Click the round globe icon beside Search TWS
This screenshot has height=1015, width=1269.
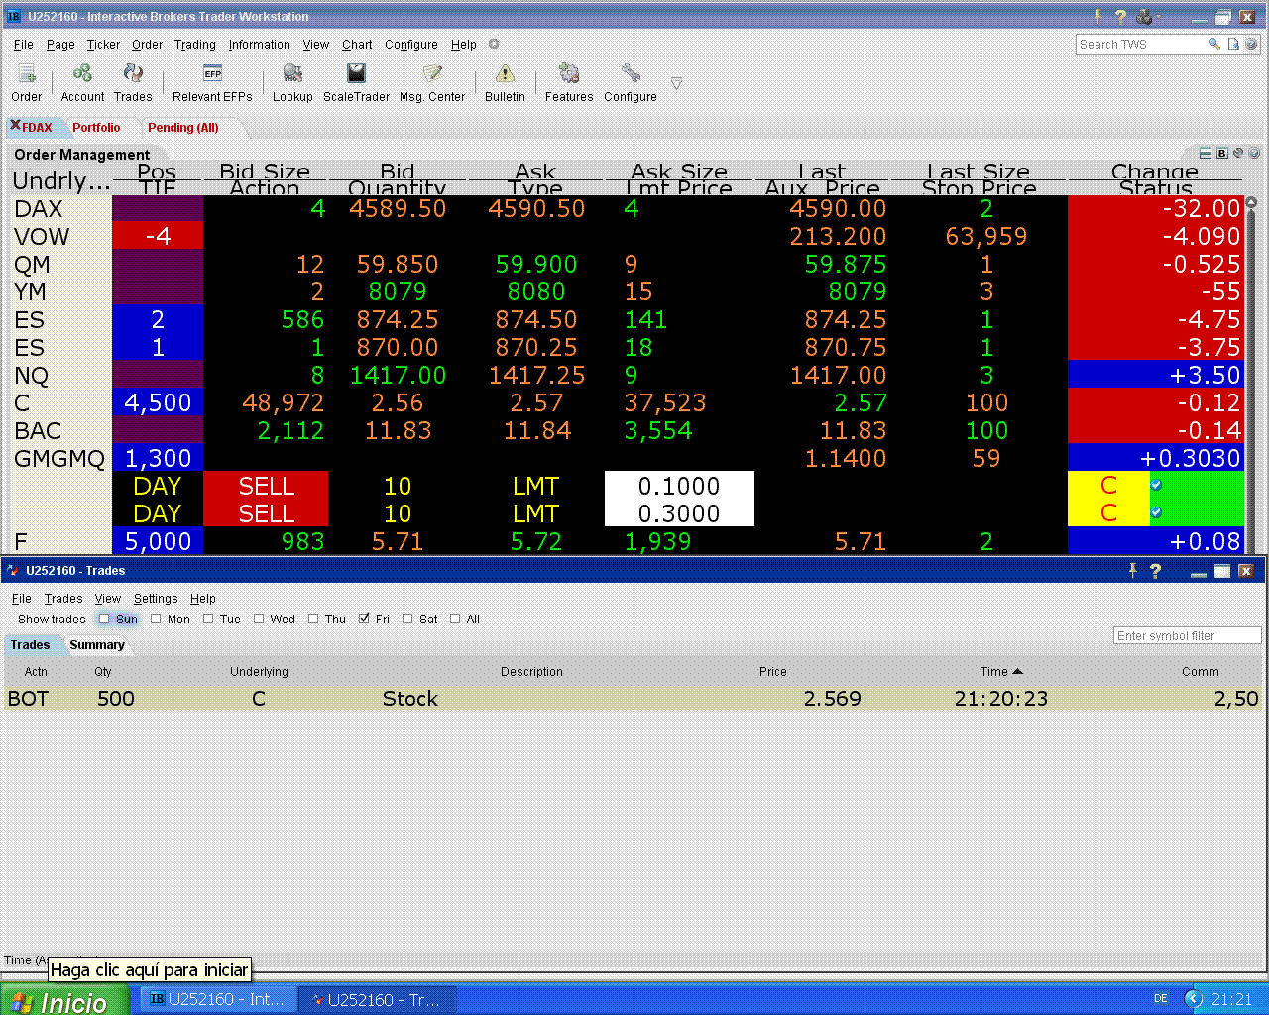click(x=1251, y=44)
